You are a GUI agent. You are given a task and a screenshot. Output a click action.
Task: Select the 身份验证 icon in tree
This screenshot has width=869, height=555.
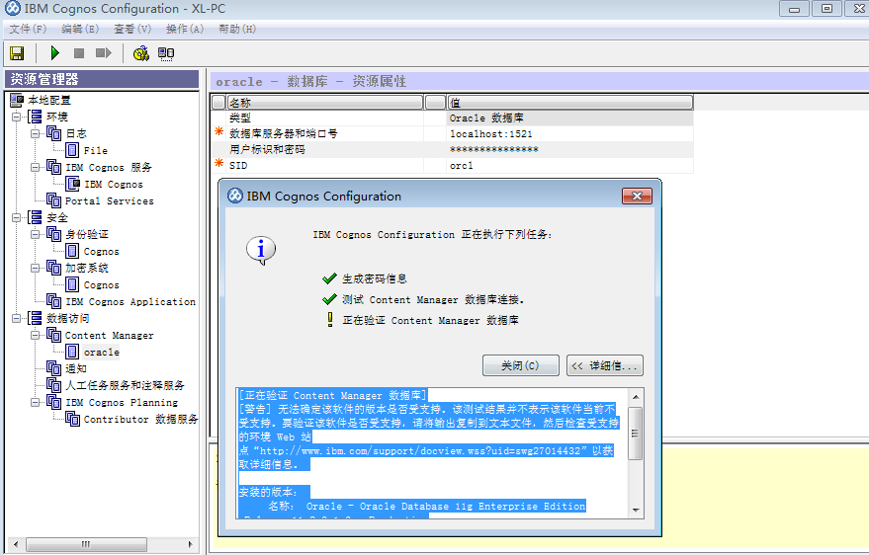53,234
